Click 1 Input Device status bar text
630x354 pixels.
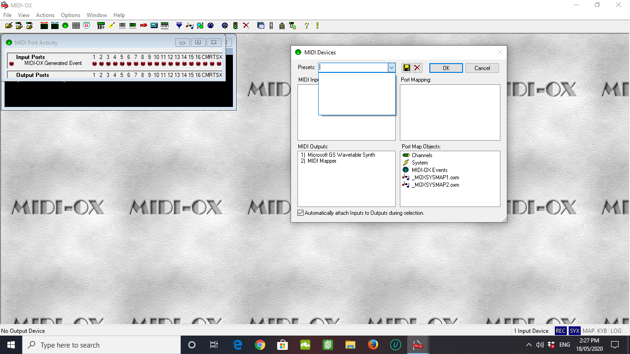(531, 331)
